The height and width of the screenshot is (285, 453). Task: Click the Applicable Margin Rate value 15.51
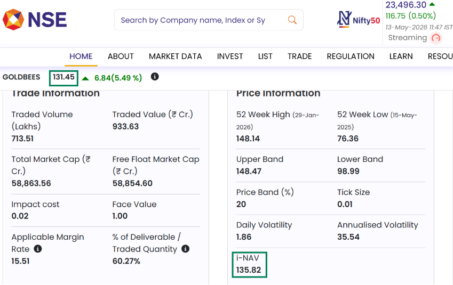pos(20,261)
